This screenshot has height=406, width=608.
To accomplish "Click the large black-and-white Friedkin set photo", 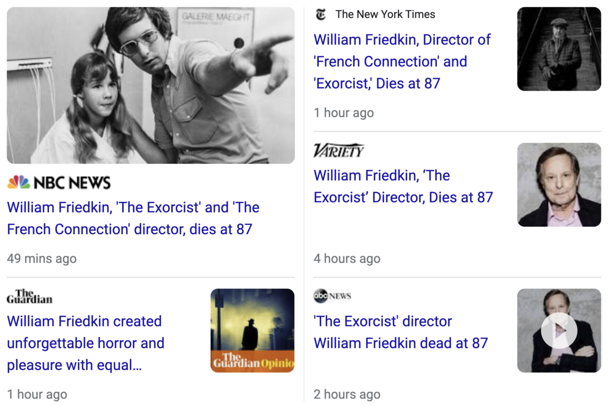I will click(150, 85).
